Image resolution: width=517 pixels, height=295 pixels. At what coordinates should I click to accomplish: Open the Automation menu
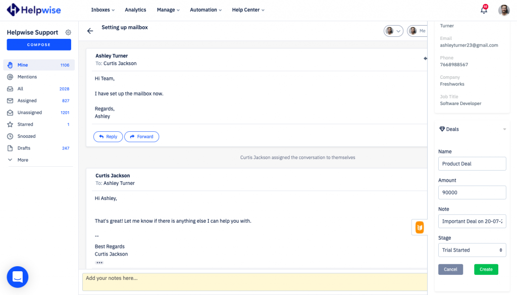(206, 10)
